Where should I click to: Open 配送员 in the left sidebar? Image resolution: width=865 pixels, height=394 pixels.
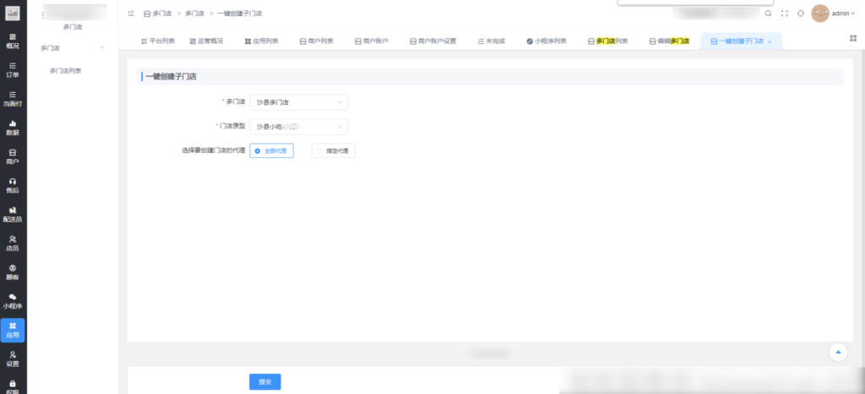[x=12, y=215]
